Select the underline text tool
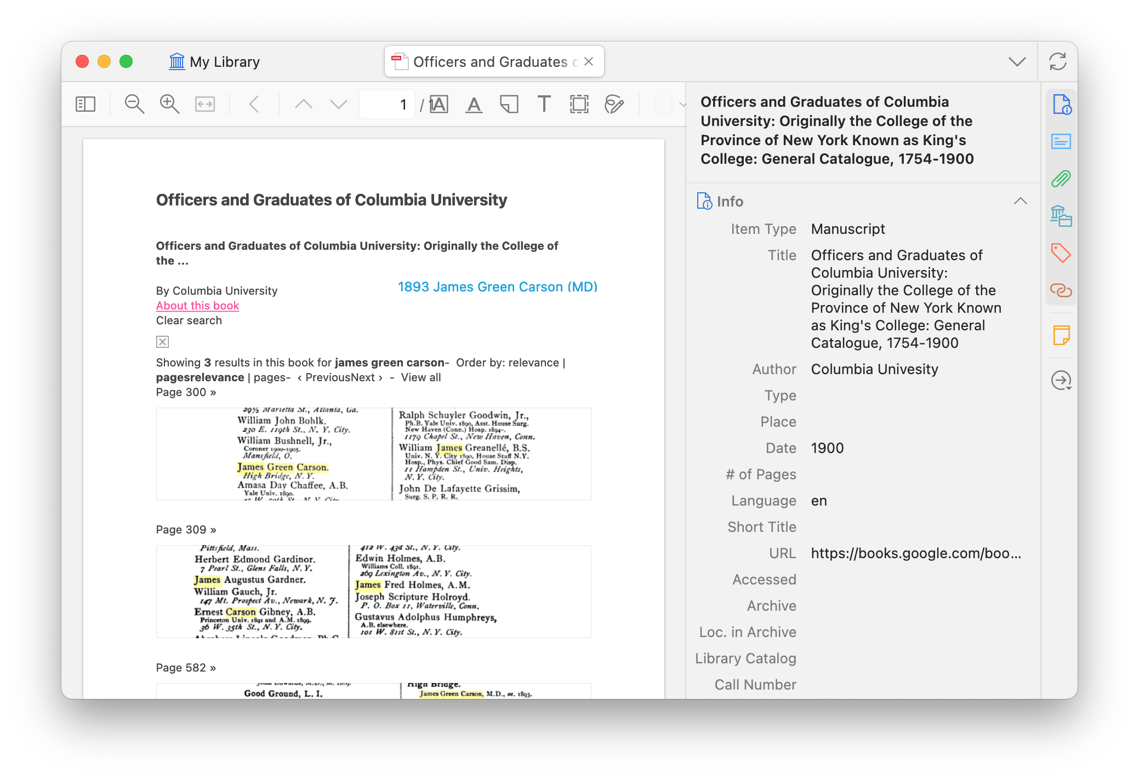Screen dimensions: 1139x780 [474, 104]
